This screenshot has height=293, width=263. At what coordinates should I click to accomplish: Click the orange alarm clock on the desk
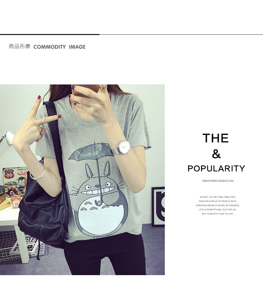(15, 202)
